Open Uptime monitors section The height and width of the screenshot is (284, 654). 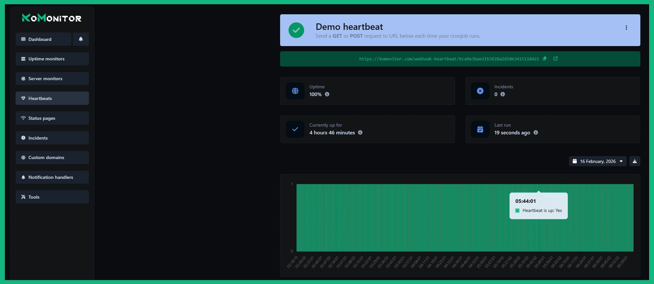(52, 59)
